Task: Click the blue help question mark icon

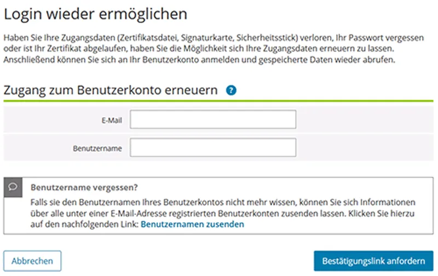Action: tap(231, 90)
